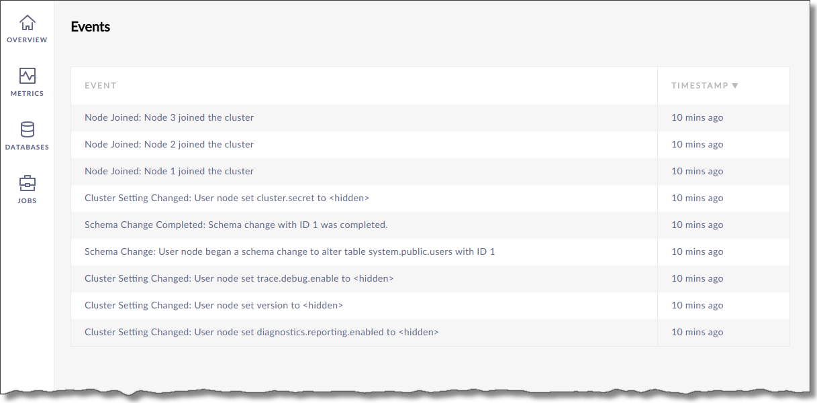Select the Node 3 joined event row
817x403 pixels.
[169, 118]
